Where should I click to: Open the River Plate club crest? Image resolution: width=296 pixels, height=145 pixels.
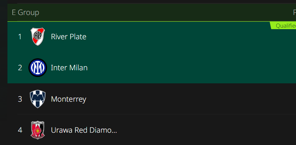(38, 37)
